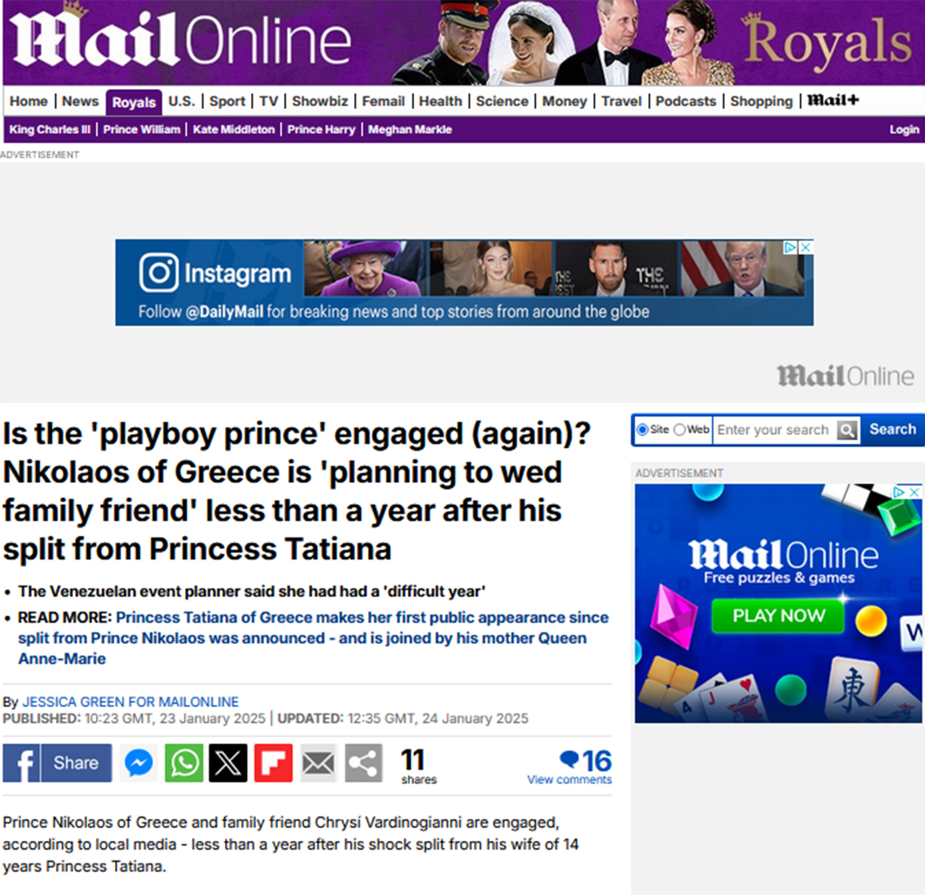The image size is (925, 895).
Task: Open View comments link
Action: click(570, 780)
